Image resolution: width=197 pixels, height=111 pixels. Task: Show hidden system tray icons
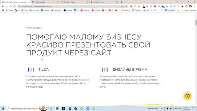click(x=162, y=109)
